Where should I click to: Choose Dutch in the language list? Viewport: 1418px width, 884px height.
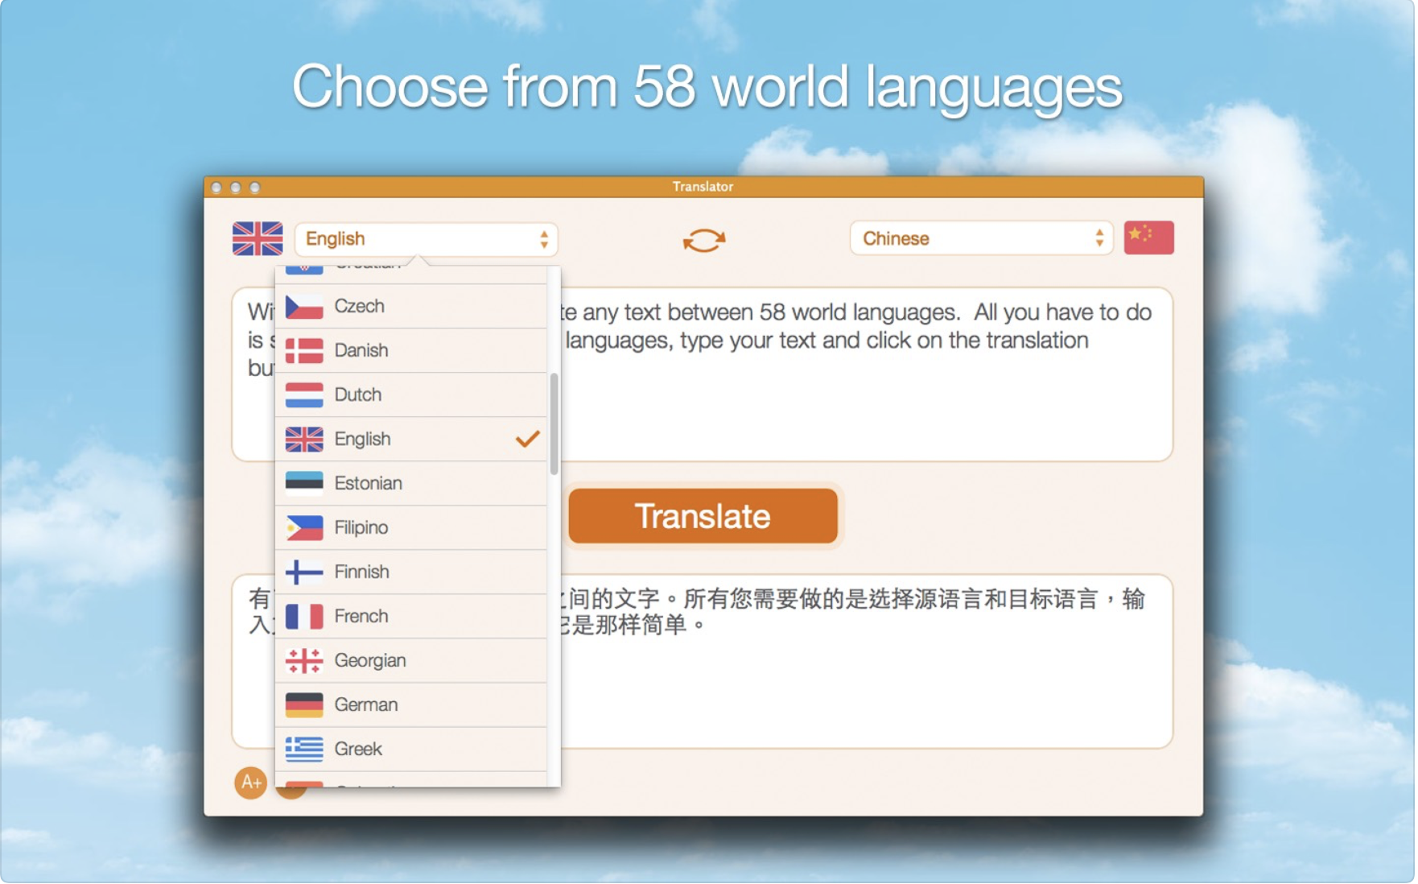pyautogui.click(x=358, y=394)
